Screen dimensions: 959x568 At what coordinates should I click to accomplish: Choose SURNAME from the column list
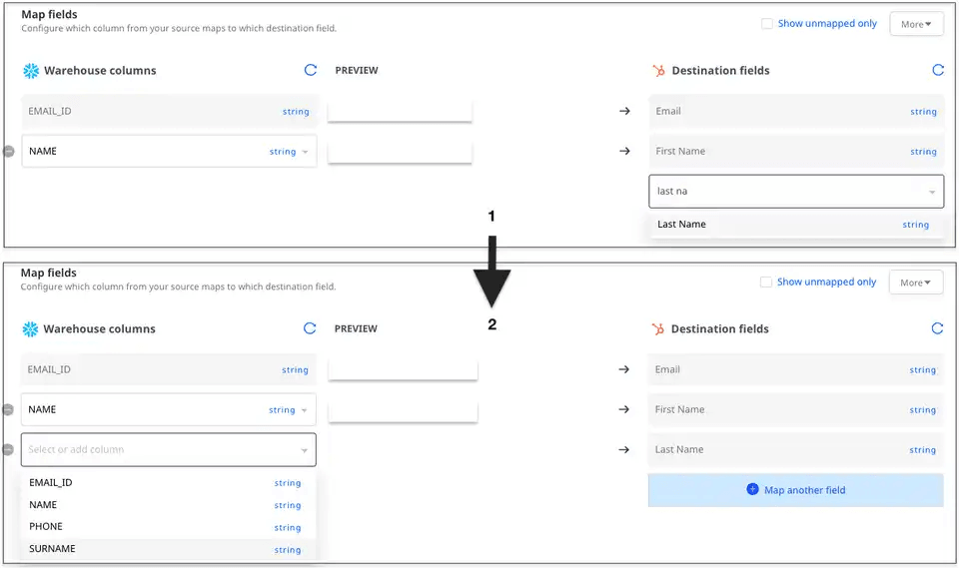click(52, 549)
